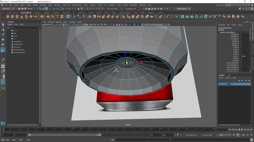The height and width of the screenshot is (142, 254).
Task: Create new scene with the page icon
Action: coord(19,9)
